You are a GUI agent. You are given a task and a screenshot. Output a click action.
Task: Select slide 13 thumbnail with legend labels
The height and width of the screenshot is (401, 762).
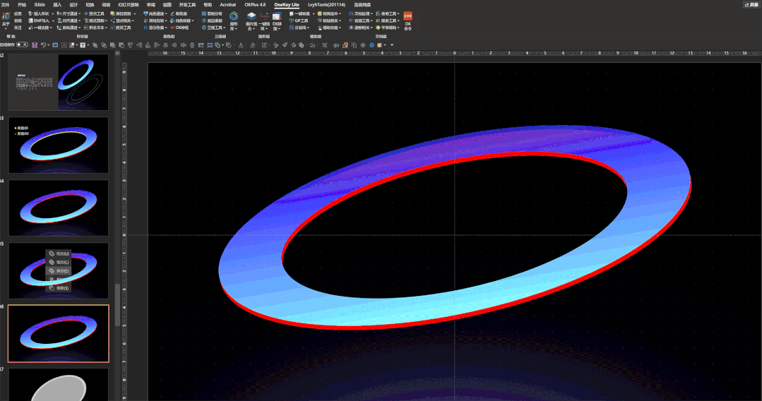click(x=59, y=145)
